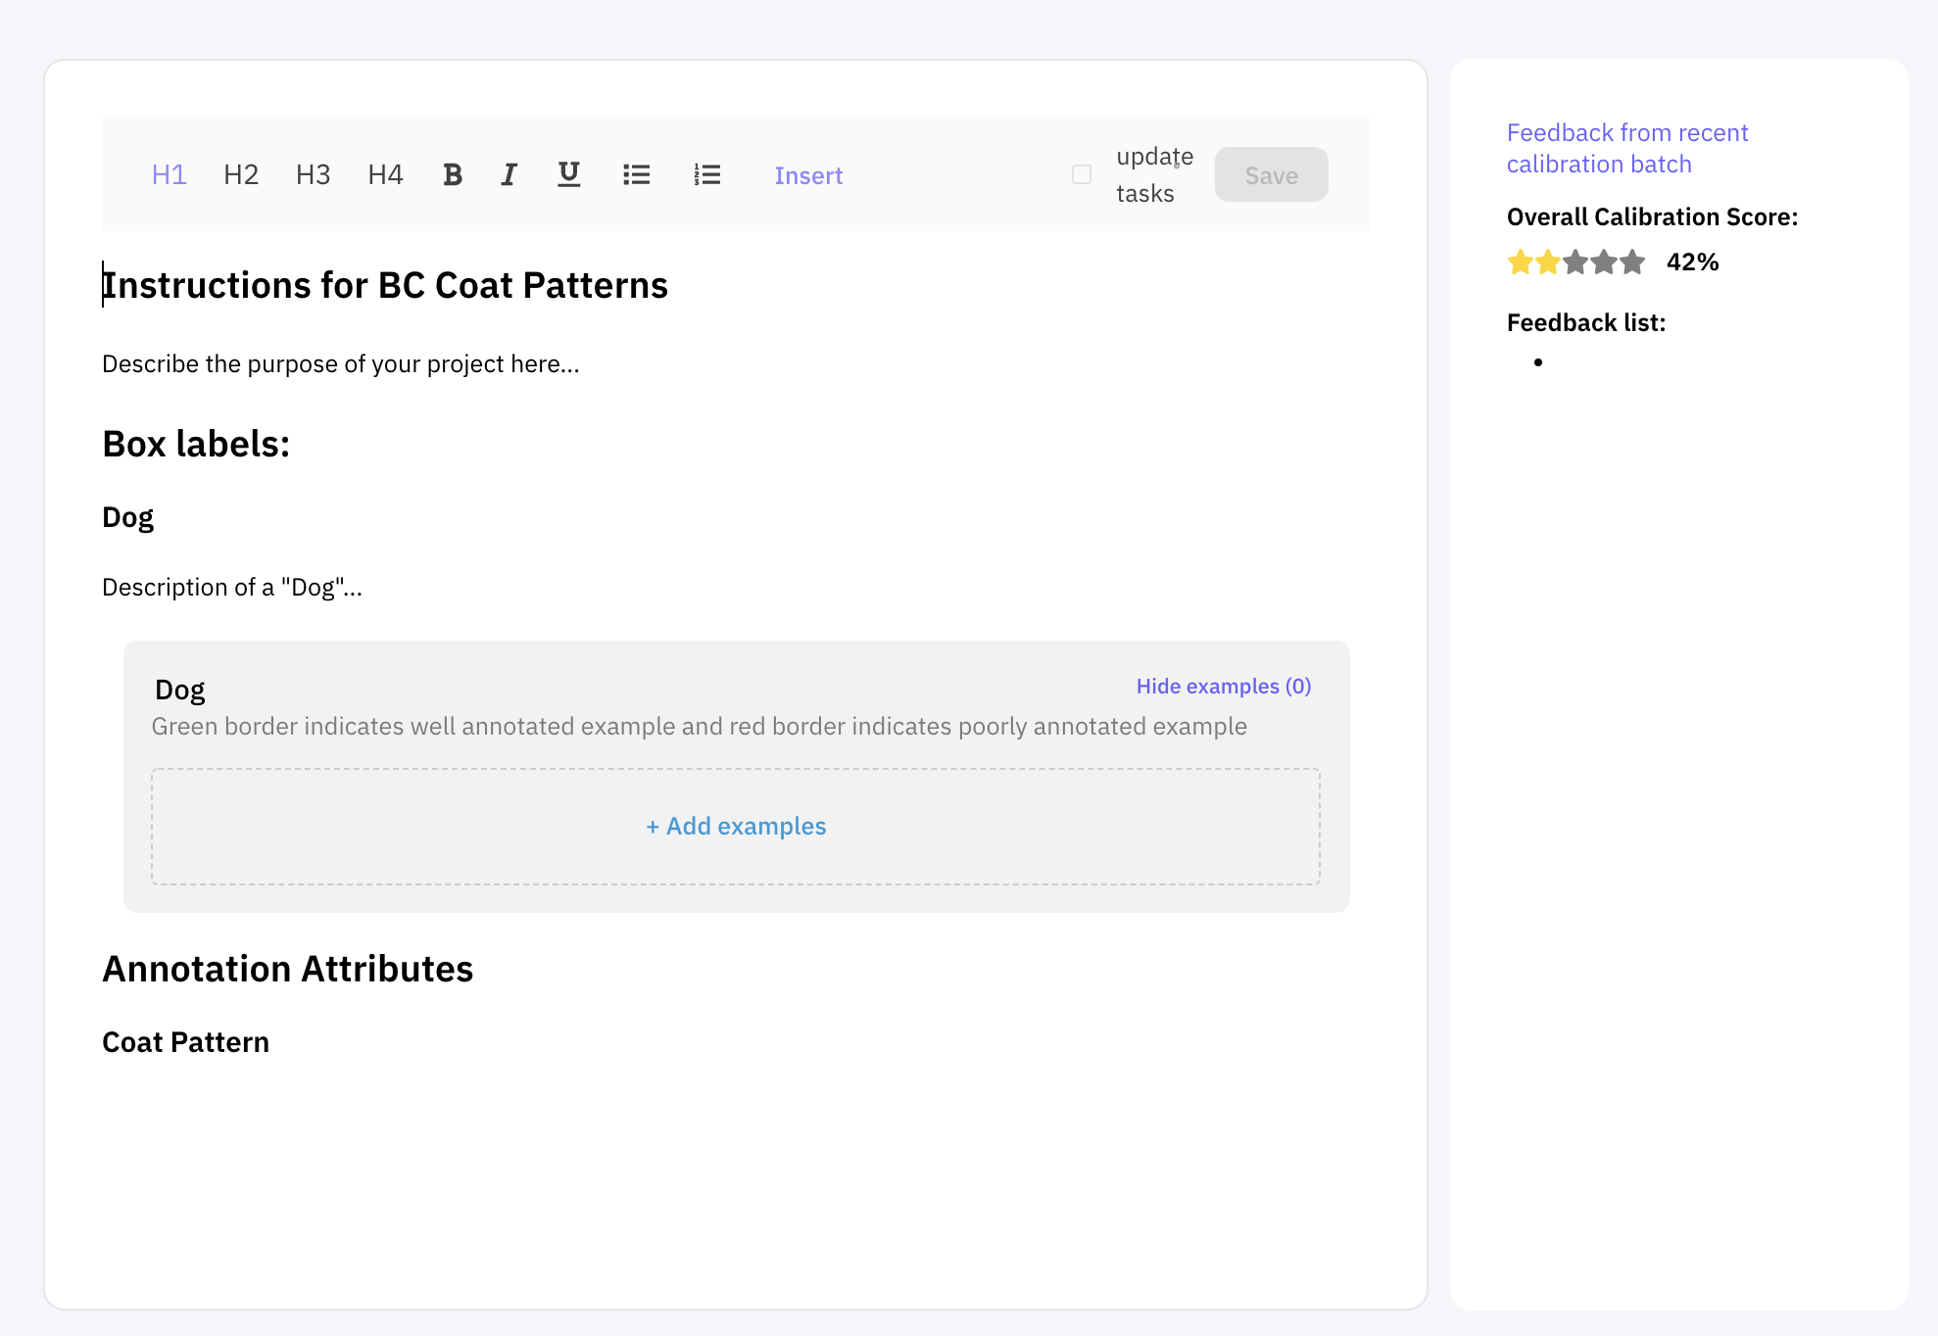Insert a bulleted list
The height and width of the screenshot is (1336, 1938).
[x=636, y=174]
